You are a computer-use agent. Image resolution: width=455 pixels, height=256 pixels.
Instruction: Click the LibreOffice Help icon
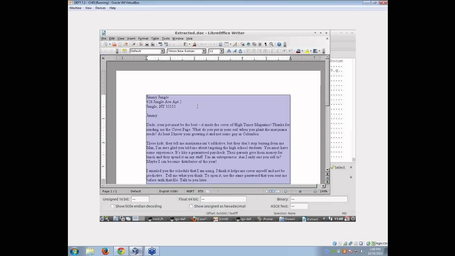tap(279, 44)
